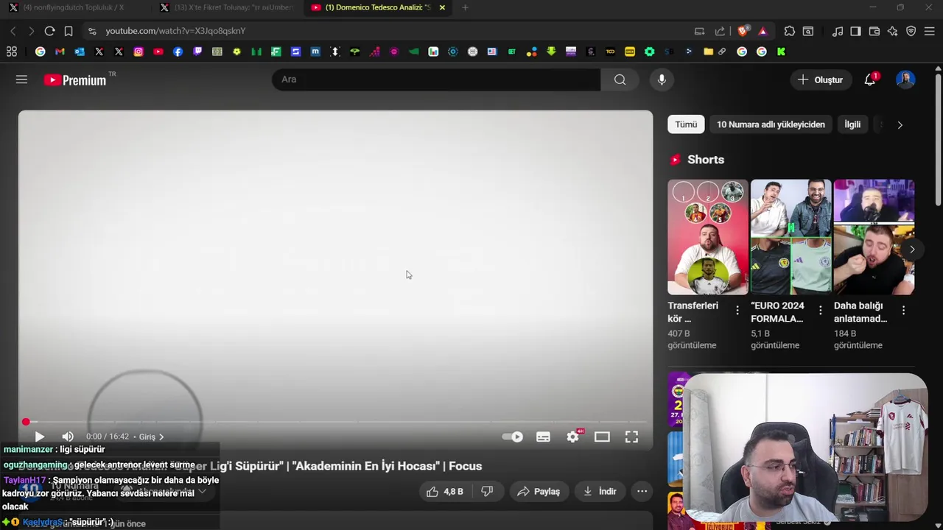Screen dimensions: 943x530
Task: Open Outlook bookmark
Action: [x=80, y=52]
